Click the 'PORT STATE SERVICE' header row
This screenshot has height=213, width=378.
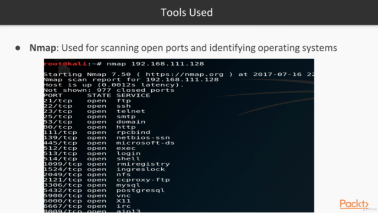coord(97,96)
